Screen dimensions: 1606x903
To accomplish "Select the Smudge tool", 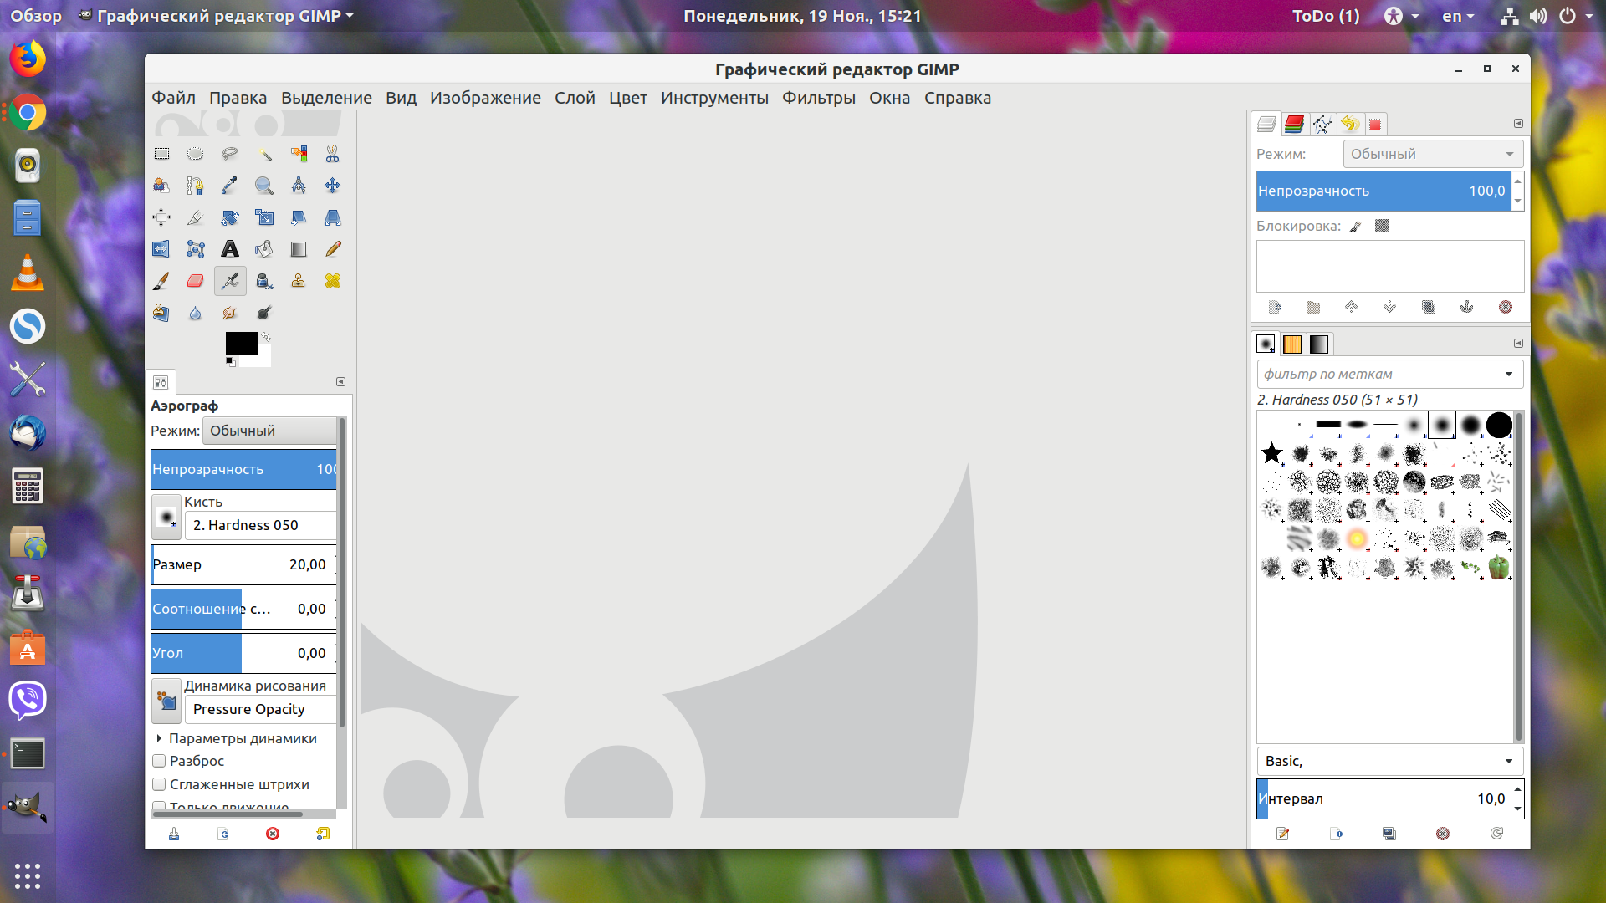I will 229,313.
